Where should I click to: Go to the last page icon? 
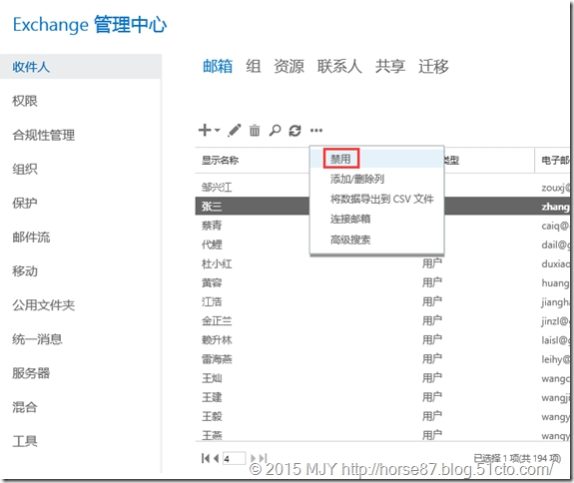click(x=263, y=458)
